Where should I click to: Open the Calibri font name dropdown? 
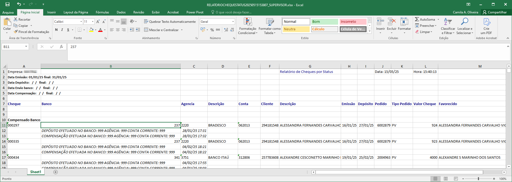coord(81,22)
